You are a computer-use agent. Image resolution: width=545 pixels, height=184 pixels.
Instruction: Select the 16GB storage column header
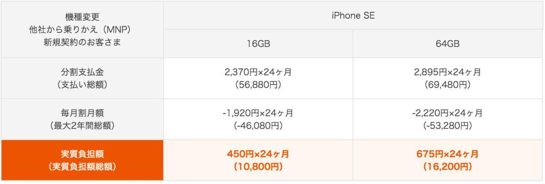[258, 44]
